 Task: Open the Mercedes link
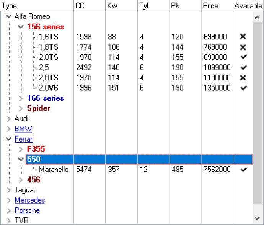[30, 200]
